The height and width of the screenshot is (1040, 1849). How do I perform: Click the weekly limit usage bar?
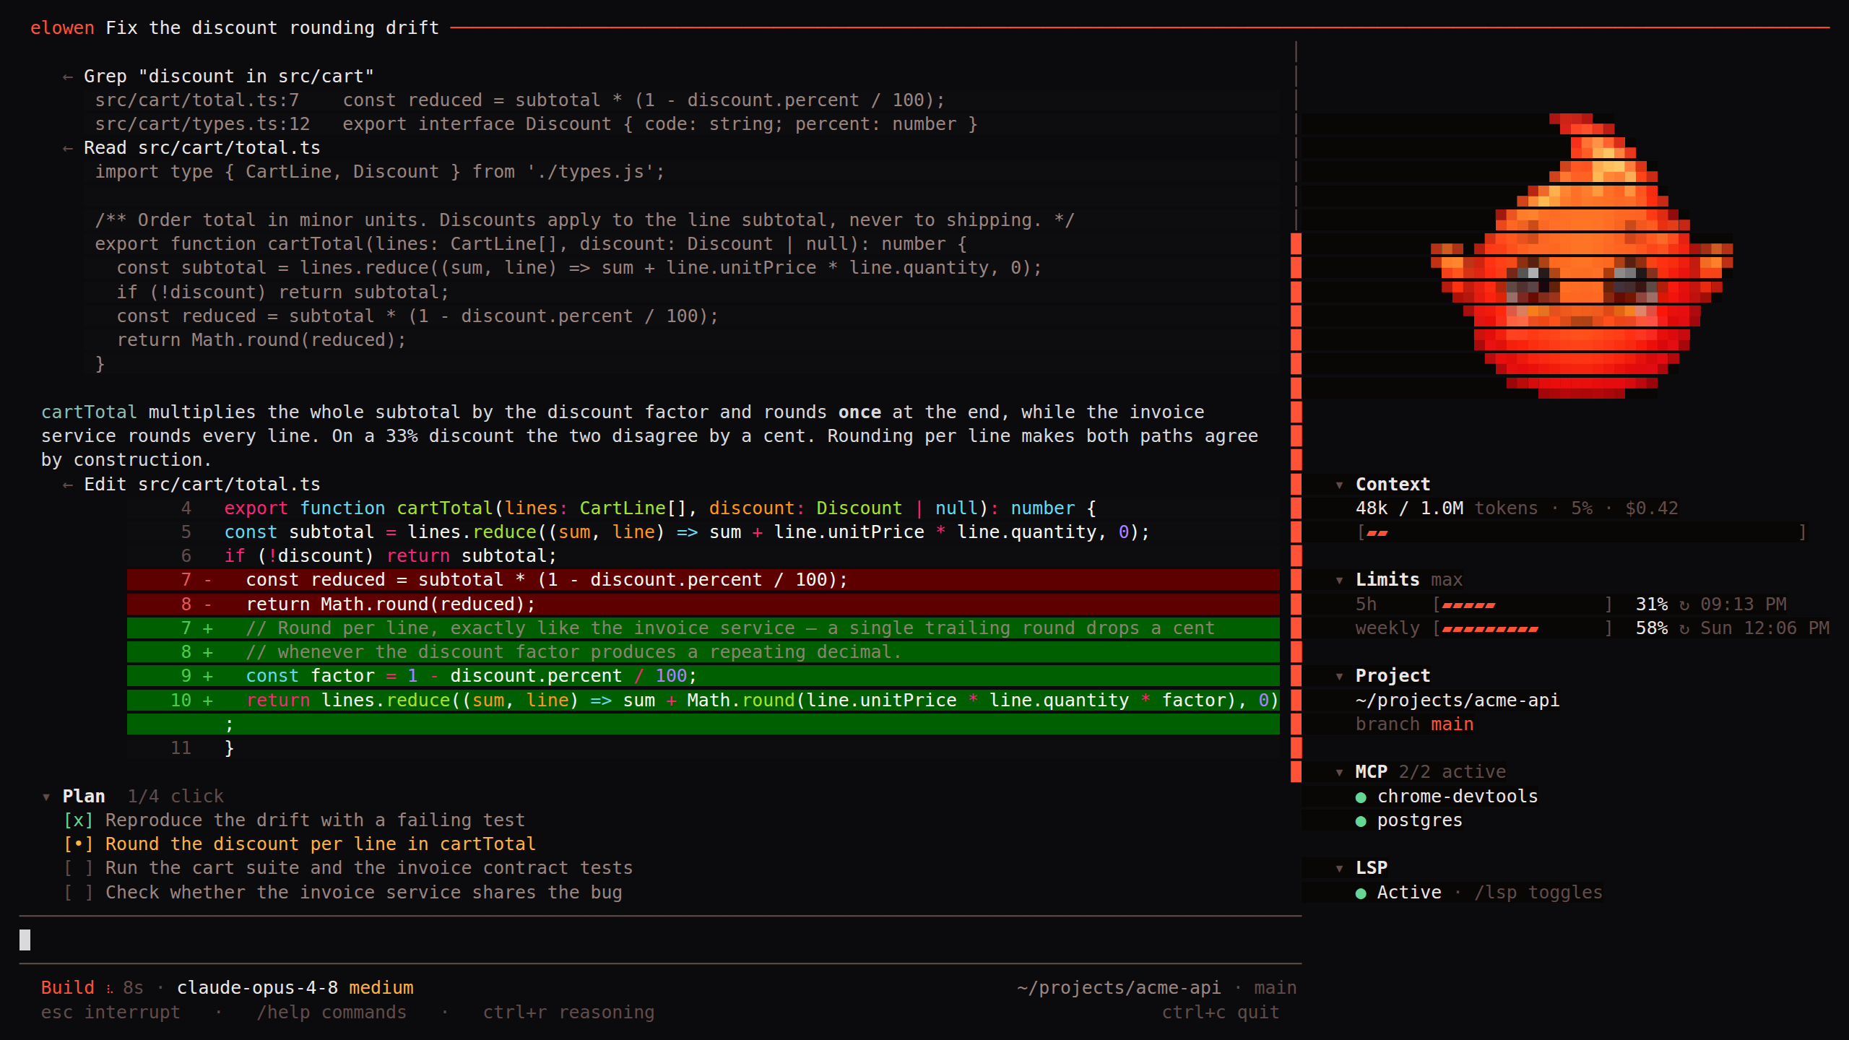[1523, 629]
